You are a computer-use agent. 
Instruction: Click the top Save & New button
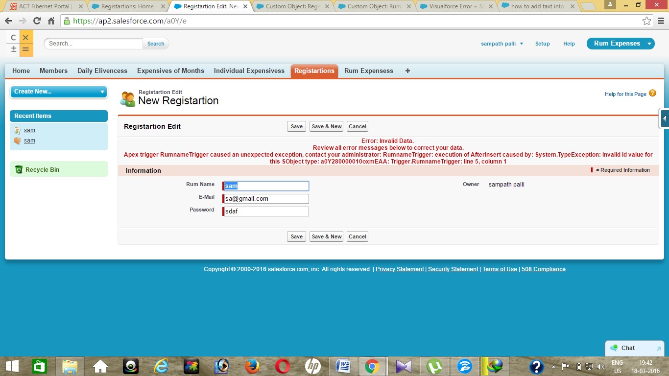point(327,126)
